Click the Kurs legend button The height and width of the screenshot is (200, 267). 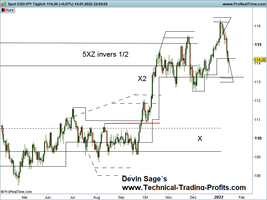point(8,10)
